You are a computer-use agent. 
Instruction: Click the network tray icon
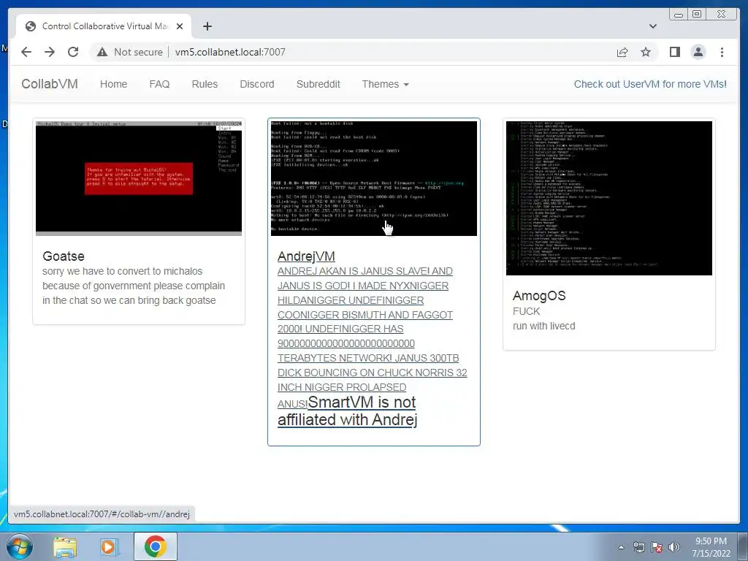(638, 547)
